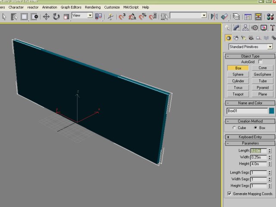This screenshot has width=276, height=207.
Task: Open the Modify command panel tab
Action: pos(236,28)
